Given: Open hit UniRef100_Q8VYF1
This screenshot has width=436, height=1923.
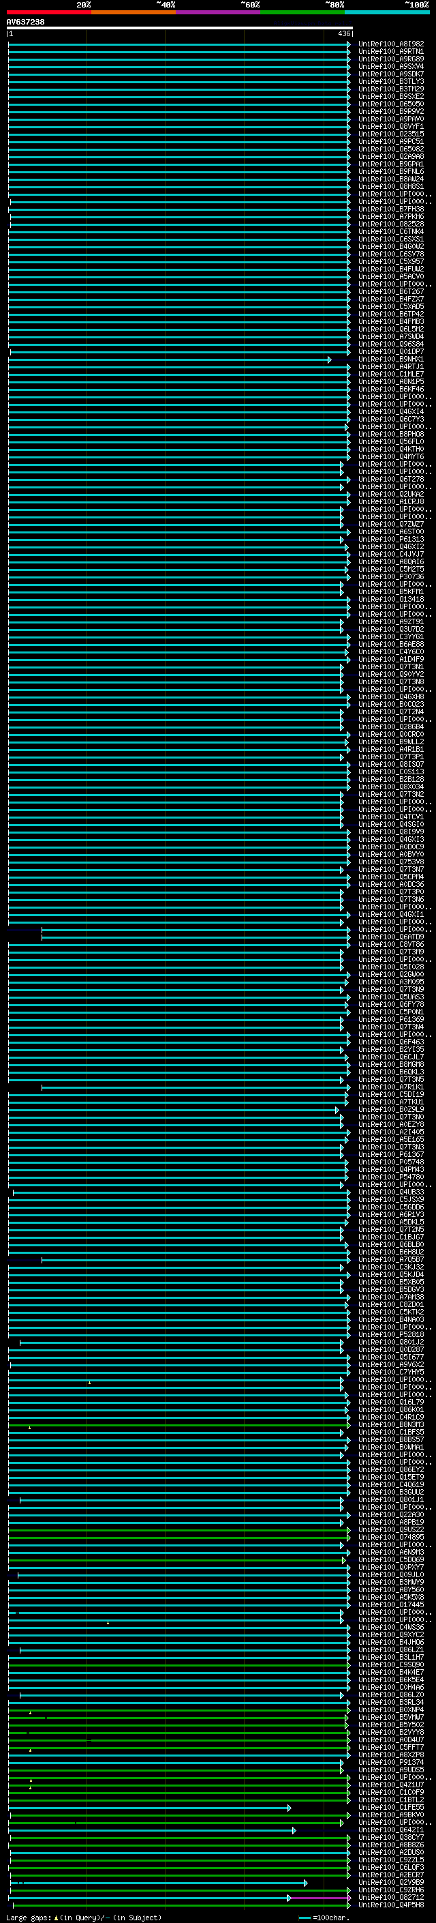Looking at the screenshot, I should (391, 127).
